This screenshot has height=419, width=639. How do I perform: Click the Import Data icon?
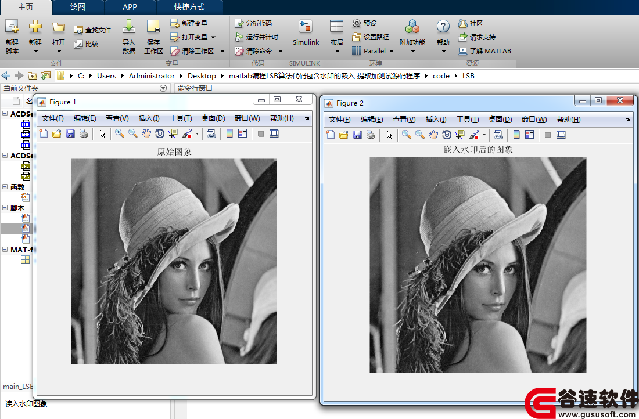[129, 27]
